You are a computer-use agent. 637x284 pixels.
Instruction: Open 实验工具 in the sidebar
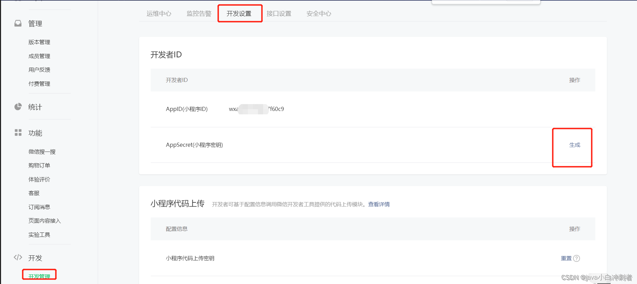pos(39,235)
